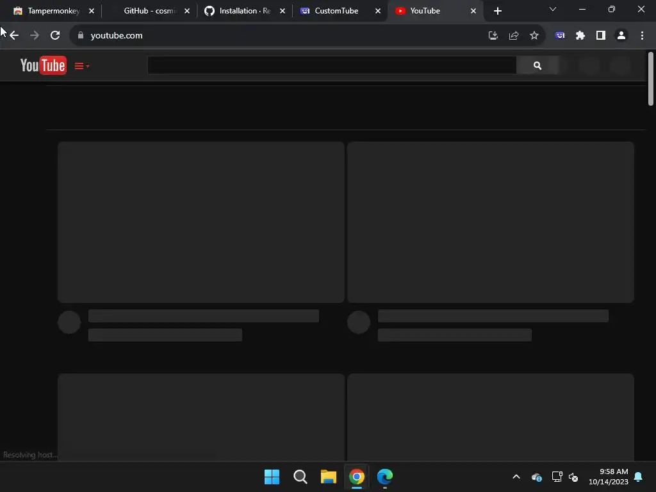The image size is (656, 492).
Task: Open the network tray icon
Action: coord(557,477)
